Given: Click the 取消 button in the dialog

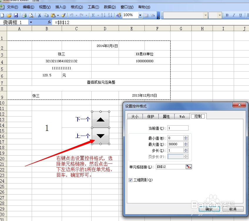Looking at the screenshot, I should [233, 209].
